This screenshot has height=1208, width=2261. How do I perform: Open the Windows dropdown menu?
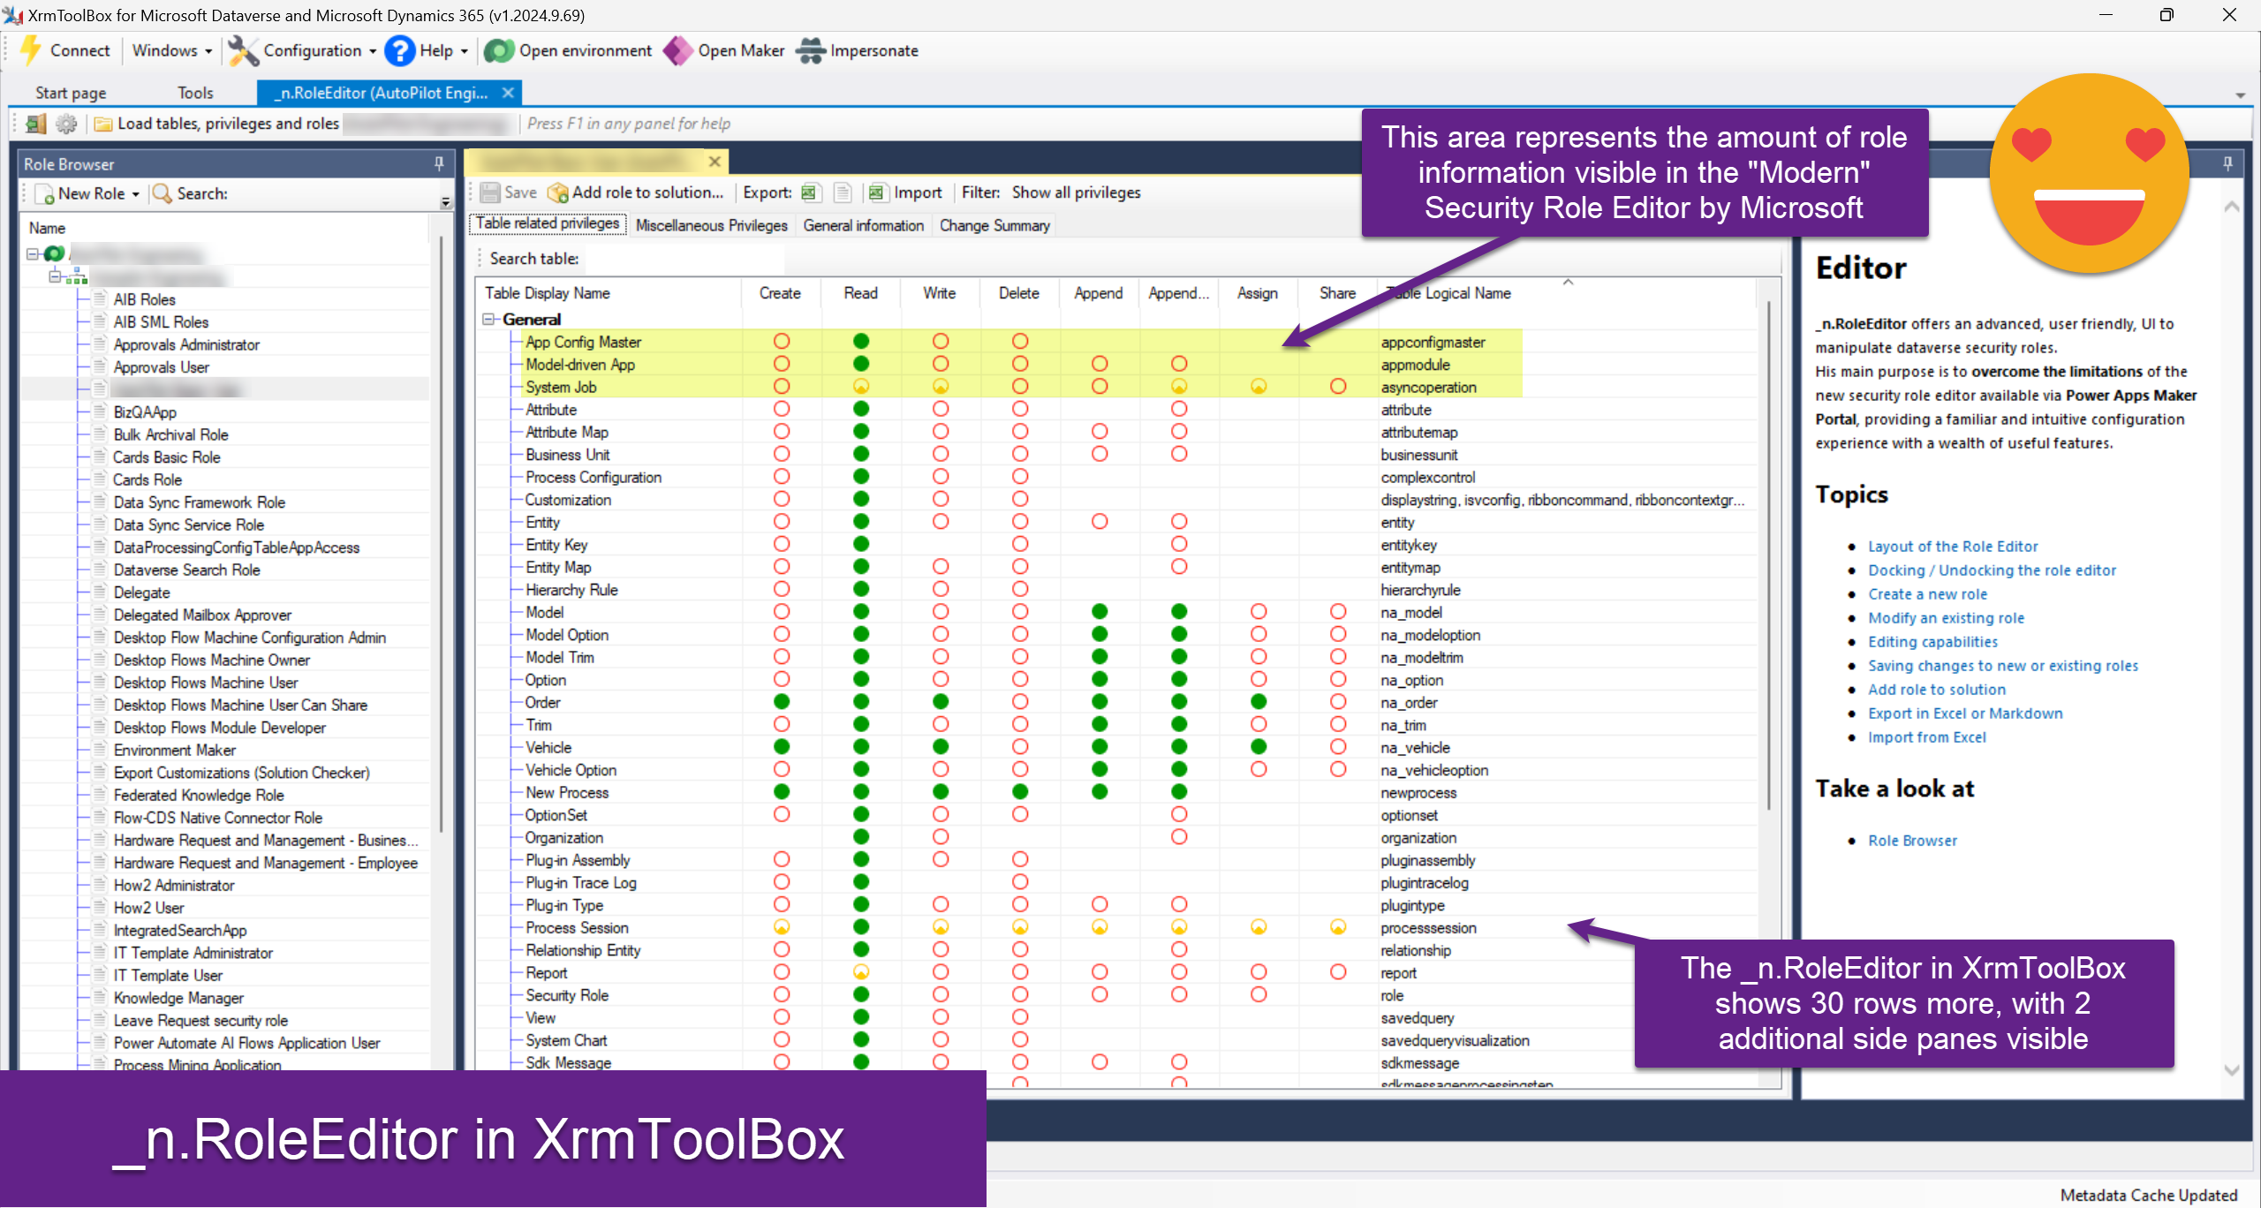point(172,50)
